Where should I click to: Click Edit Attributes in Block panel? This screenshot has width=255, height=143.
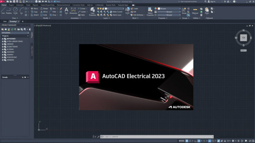point(137,15)
